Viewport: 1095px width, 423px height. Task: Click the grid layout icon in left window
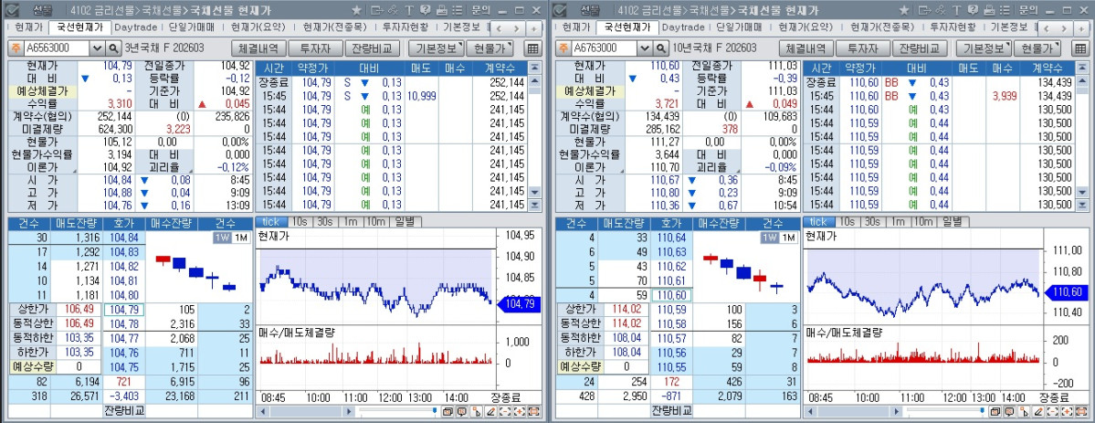click(532, 48)
